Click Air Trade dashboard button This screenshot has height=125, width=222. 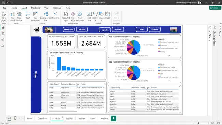click(x=82, y=30)
